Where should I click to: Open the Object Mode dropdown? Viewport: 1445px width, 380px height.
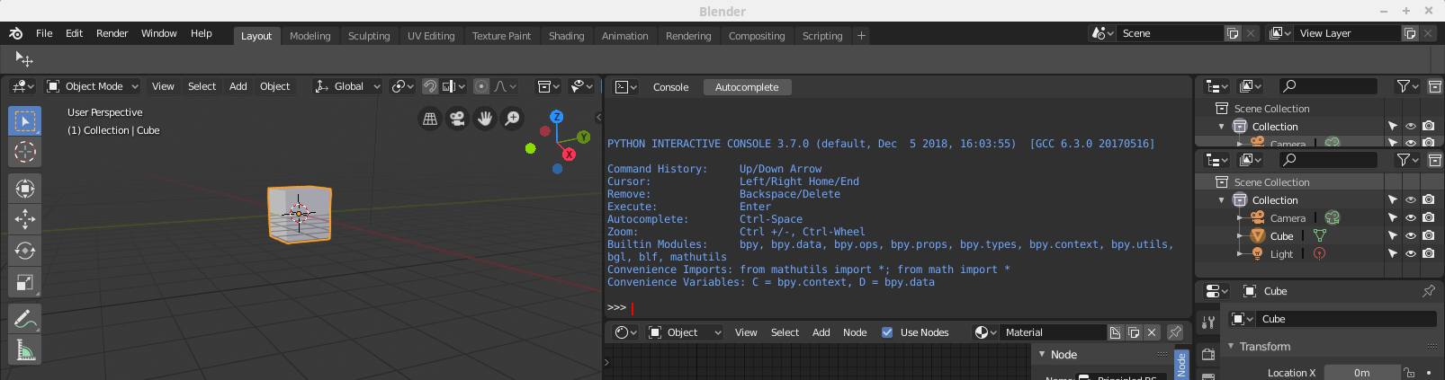[x=94, y=86]
